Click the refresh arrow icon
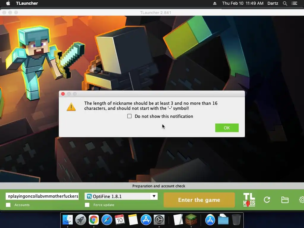This screenshot has width=304, height=228. tap(267, 200)
